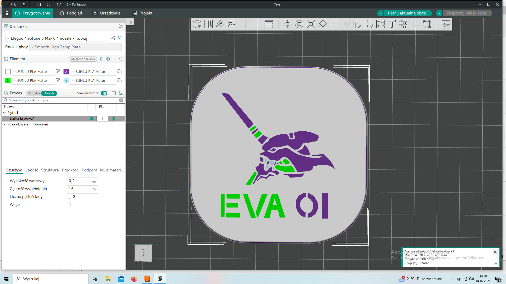Undo the last action
The width and height of the screenshot is (506, 284).
coord(48,4)
